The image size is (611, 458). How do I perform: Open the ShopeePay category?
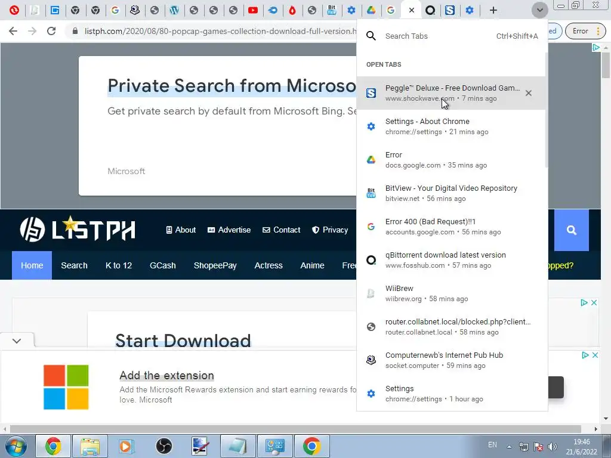click(215, 265)
